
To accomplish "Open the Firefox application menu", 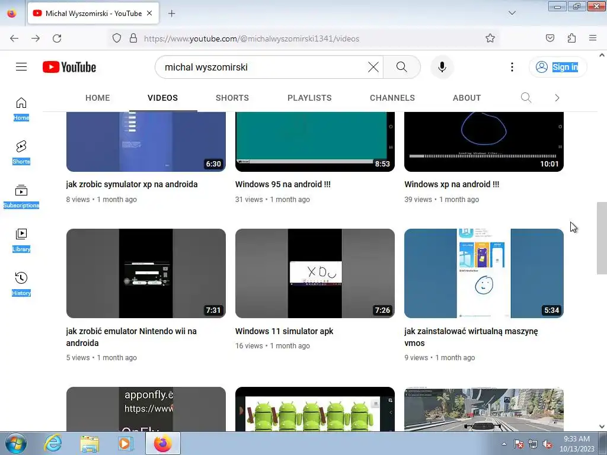I will 593,38.
